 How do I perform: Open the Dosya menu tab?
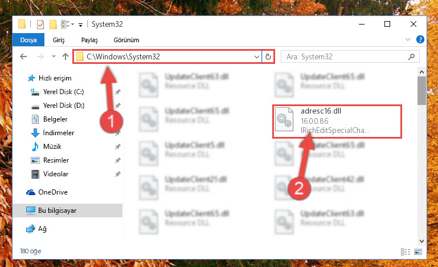(x=28, y=40)
